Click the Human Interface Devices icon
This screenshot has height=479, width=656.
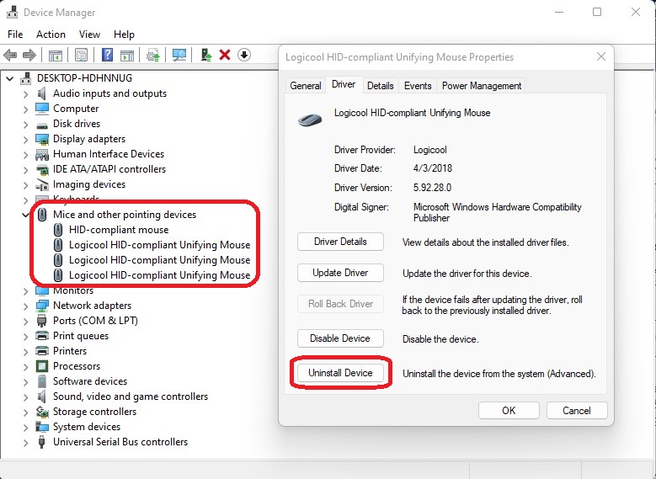(x=42, y=155)
